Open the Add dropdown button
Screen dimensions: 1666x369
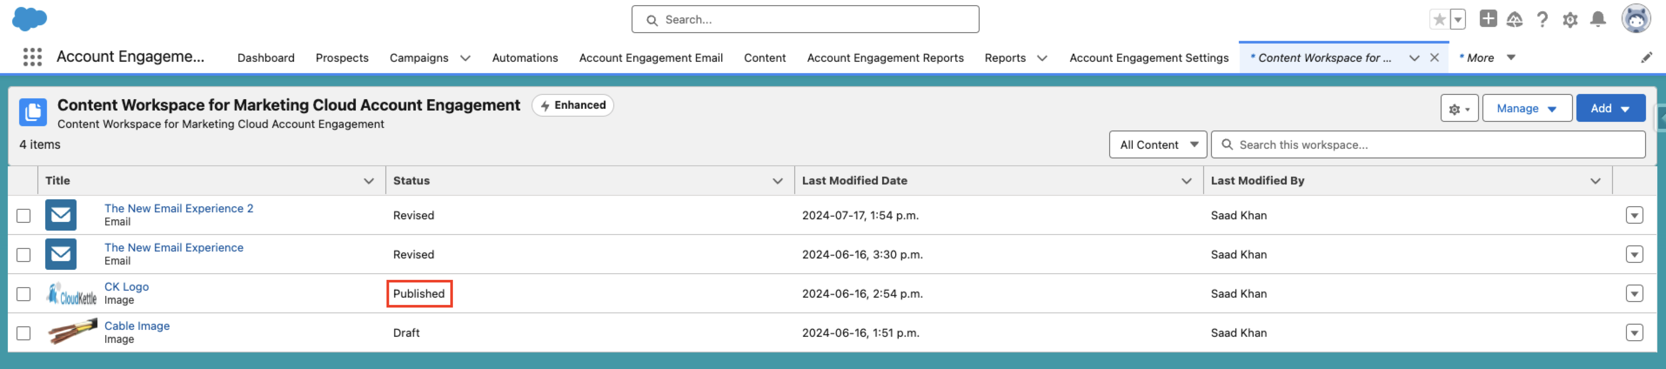click(1610, 108)
